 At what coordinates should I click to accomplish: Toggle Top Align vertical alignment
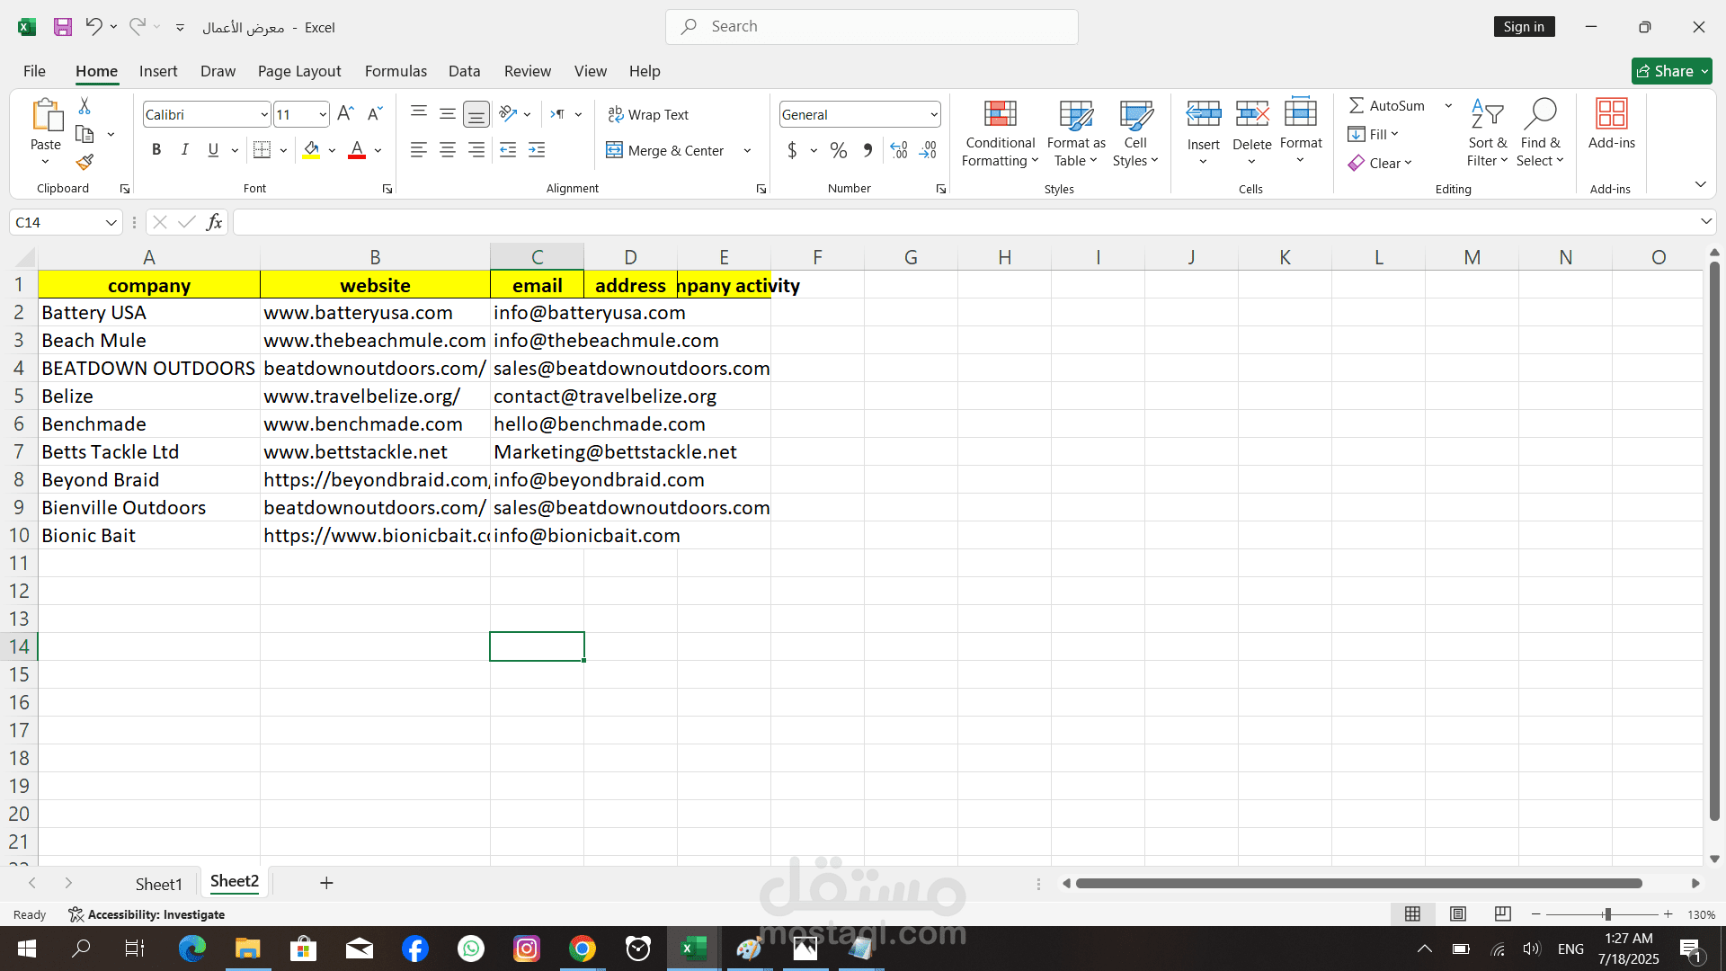point(419,114)
